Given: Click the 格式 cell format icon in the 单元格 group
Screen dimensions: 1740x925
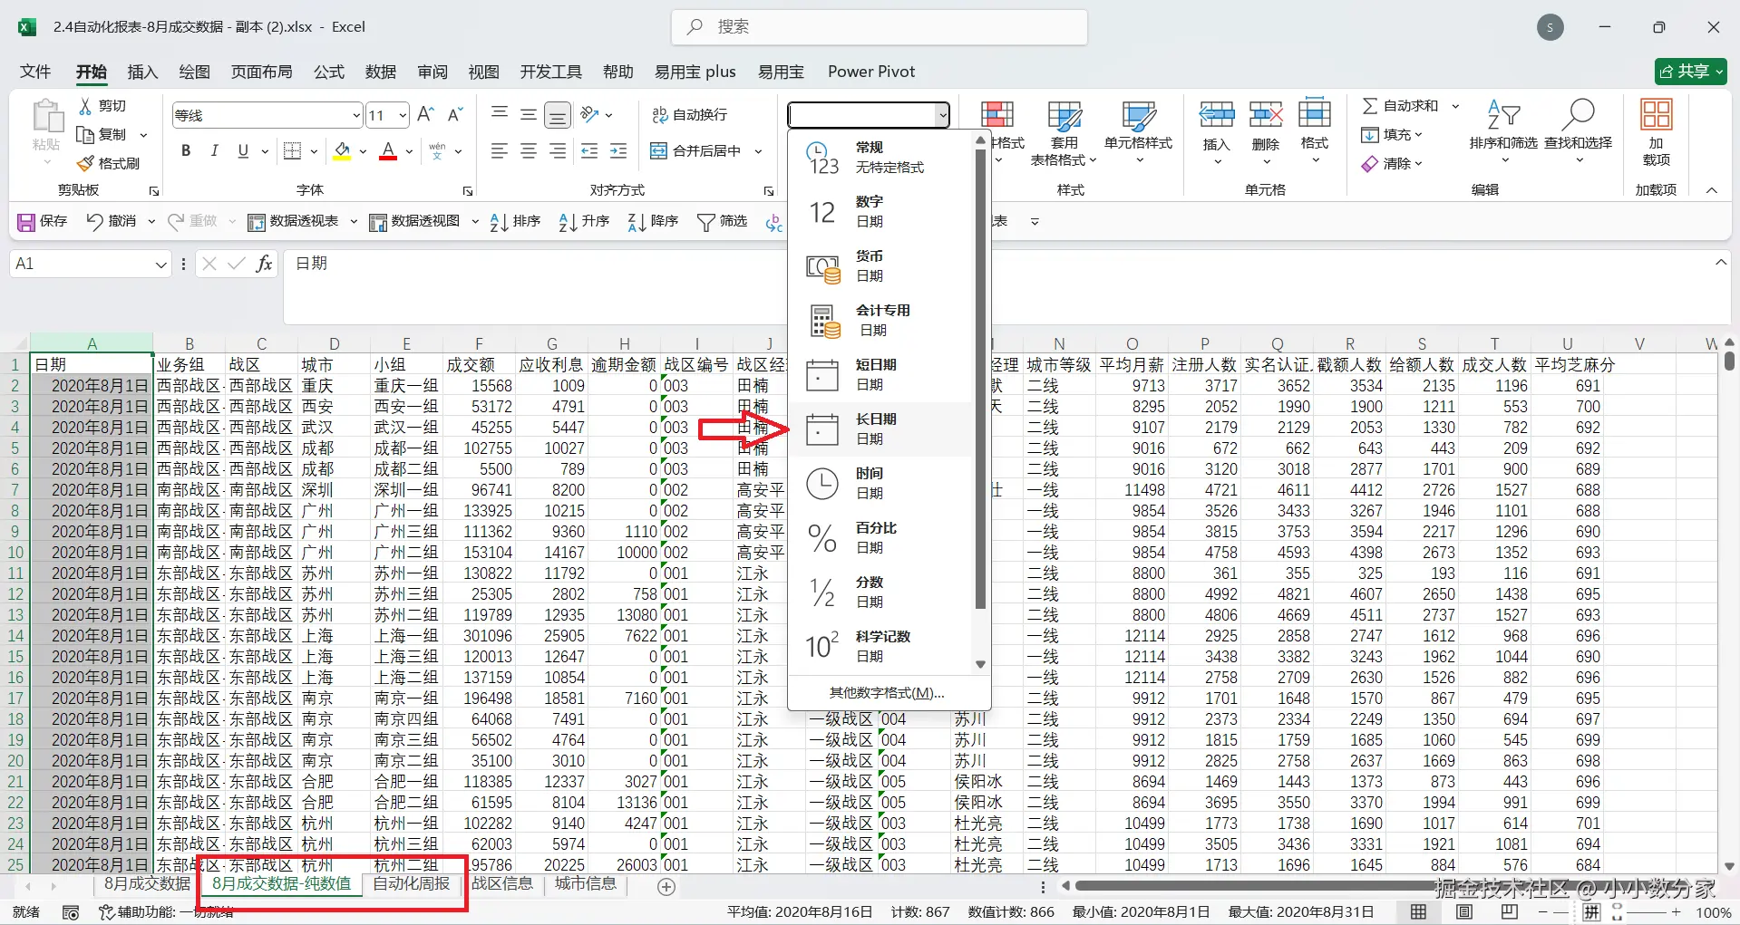Looking at the screenshot, I should point(1315,114).
